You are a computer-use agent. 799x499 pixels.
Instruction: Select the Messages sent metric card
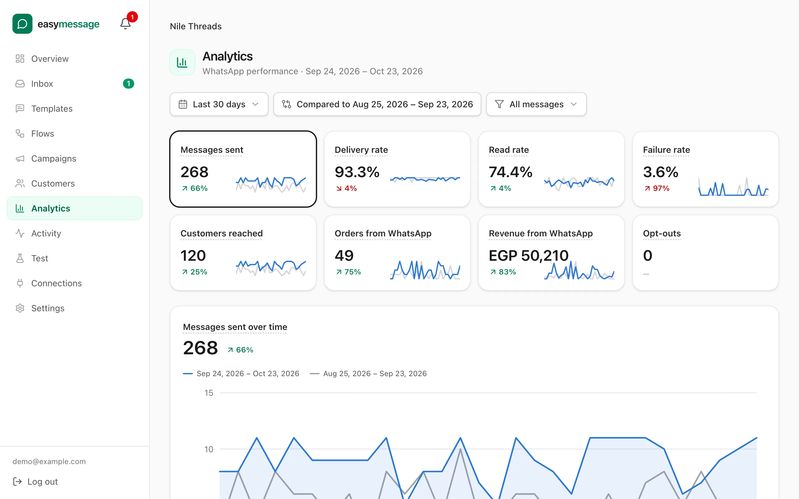click(243, 169)
